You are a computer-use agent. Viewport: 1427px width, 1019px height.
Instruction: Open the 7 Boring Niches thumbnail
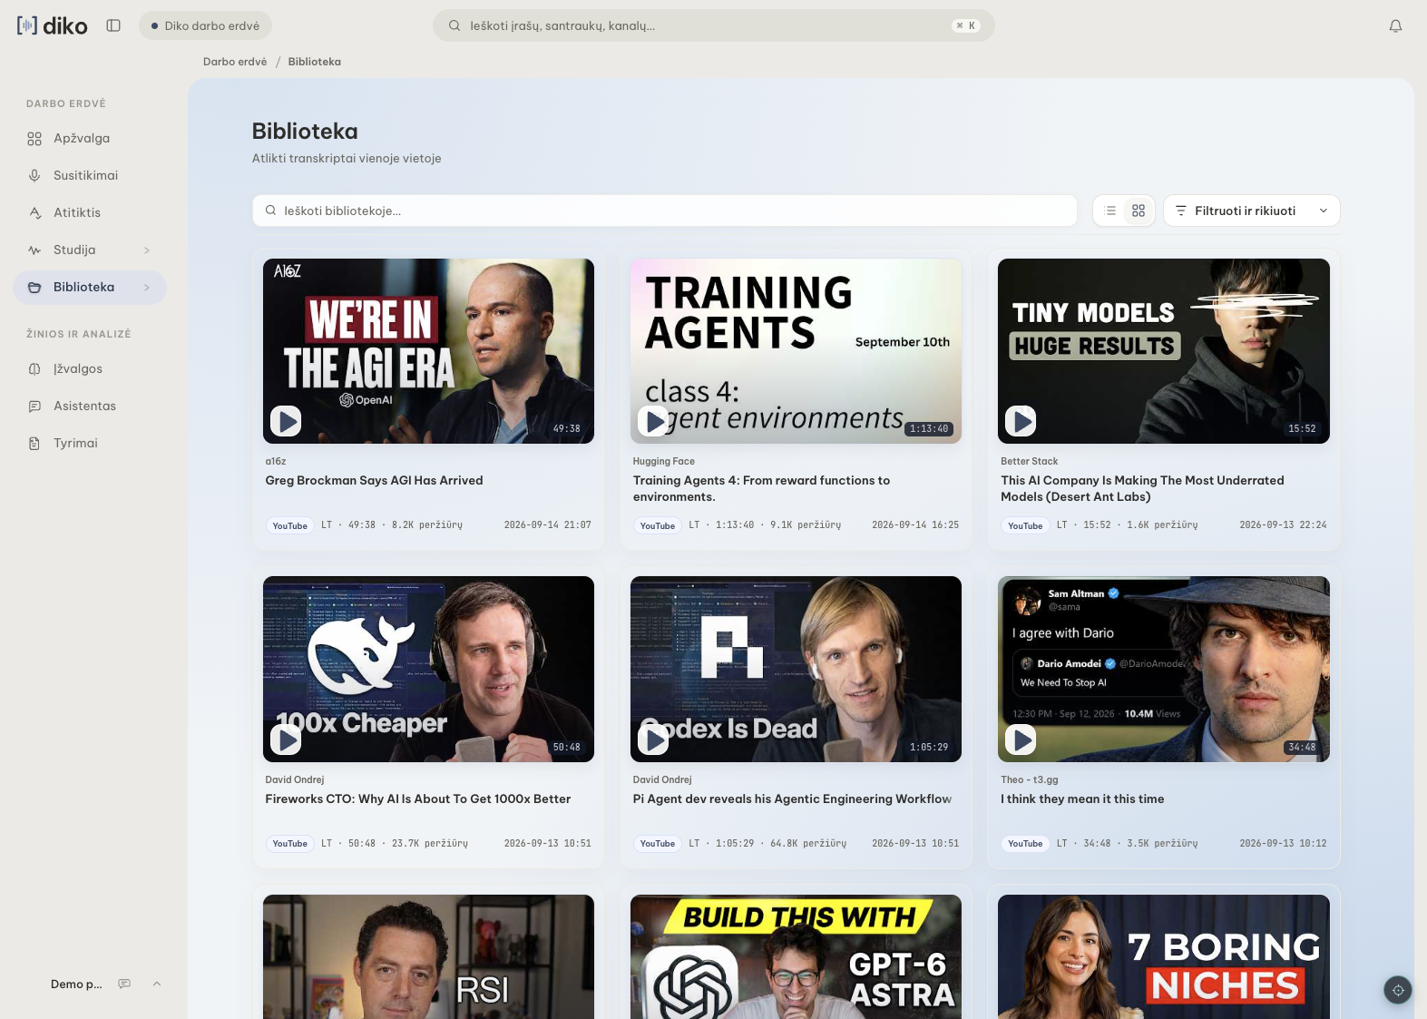pyautogui.click(x=1164, y=956)
